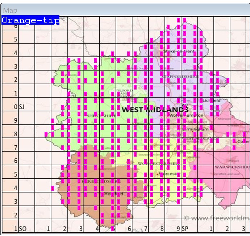Click bottom axis column label 7
Viewport: 250px width, 236px height.
tap(146, 229)
